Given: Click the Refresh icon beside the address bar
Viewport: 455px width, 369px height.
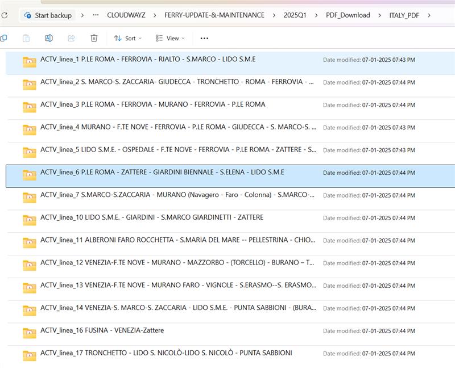Looking at the screenshot, I should click(5, 15).
